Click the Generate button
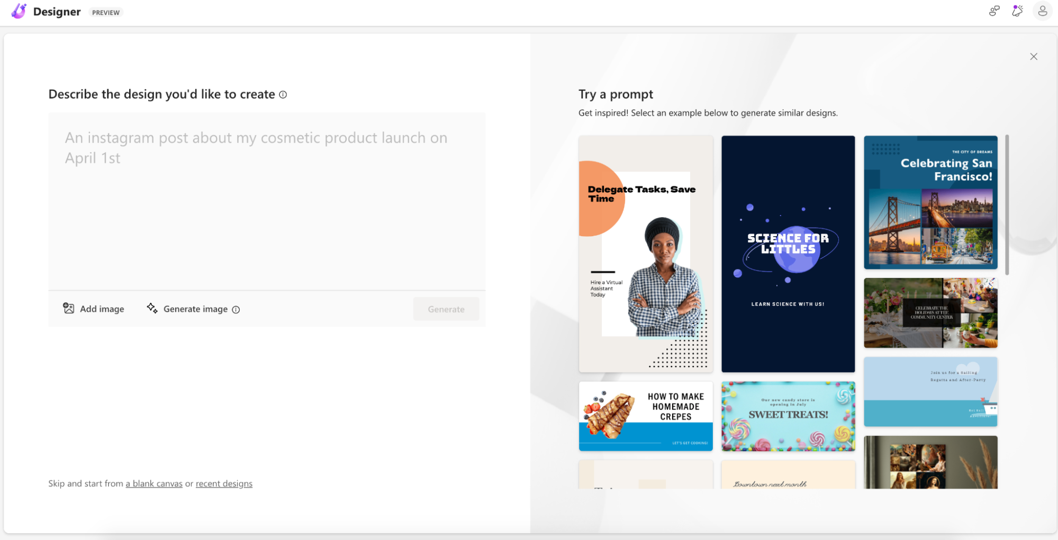This screenshot has width=1058, height=540. [x=446, y=309]
